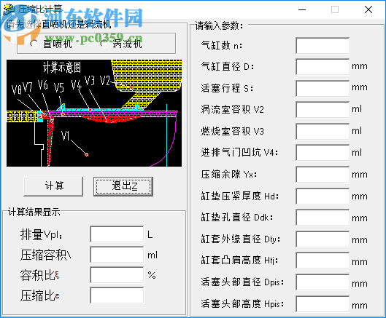Screen dimensions: 386x318
Task: Click the 缸垫压紧厚度 Hd input field
Action: point(323,196)
